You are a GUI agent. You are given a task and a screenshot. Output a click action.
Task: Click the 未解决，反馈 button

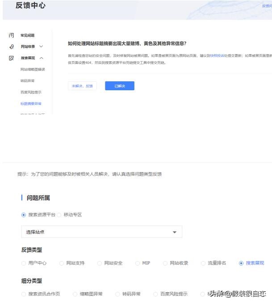coord(82,86)
